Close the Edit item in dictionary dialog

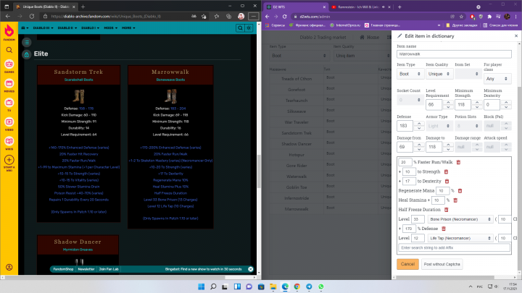(x=516, y=35)
